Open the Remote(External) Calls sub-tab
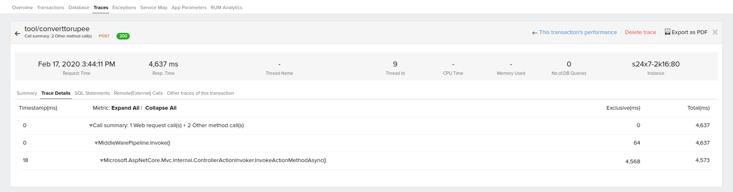Image resolution: width=733 pixels, height=192 pixels. click(138, 93)
